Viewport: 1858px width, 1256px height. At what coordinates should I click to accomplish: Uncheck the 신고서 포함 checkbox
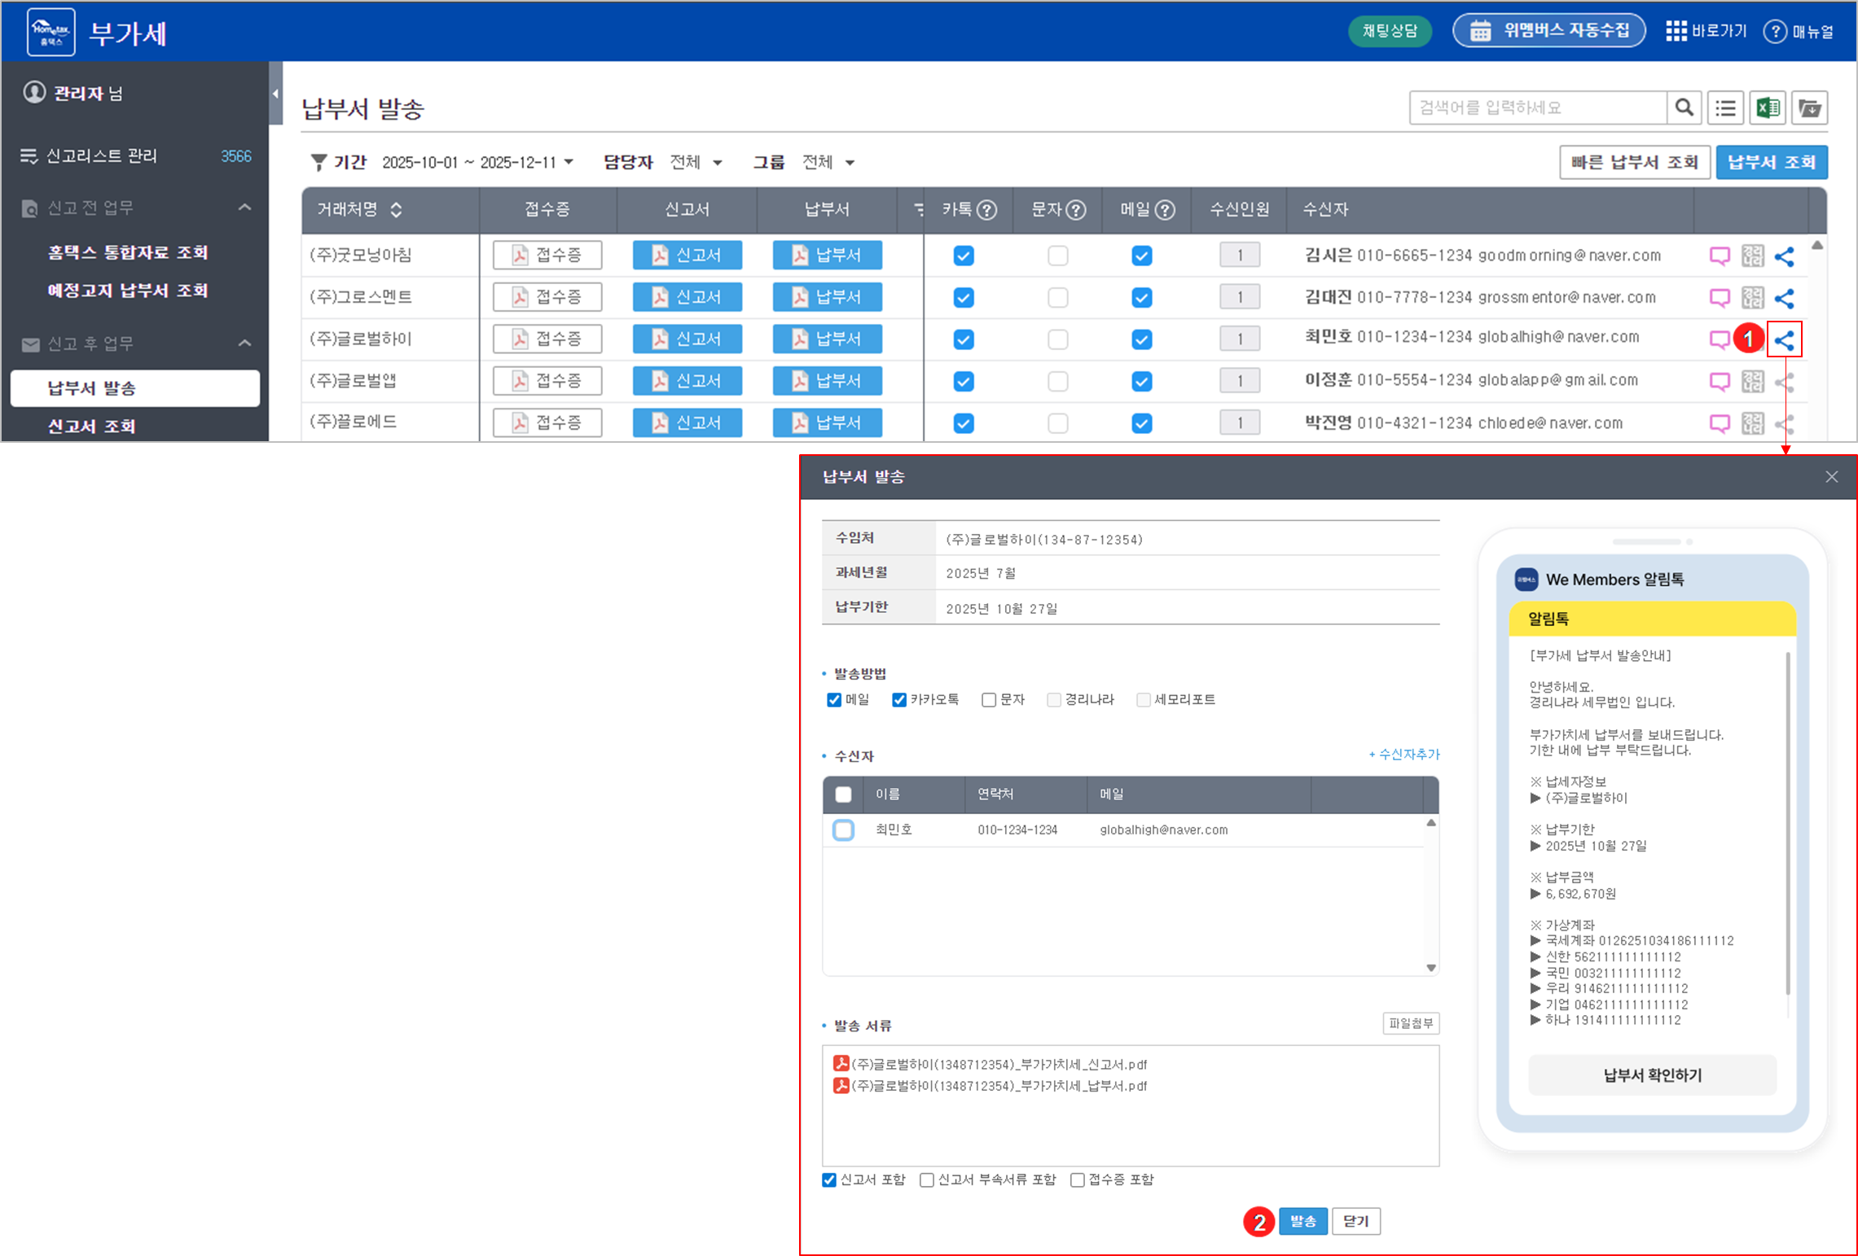click(x=829, y=1180)
